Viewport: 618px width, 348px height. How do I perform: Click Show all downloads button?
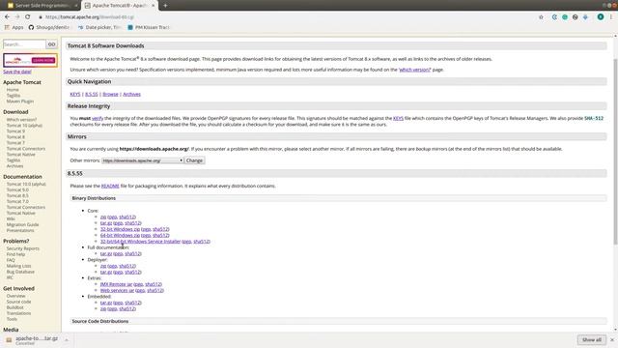(592, 339)
